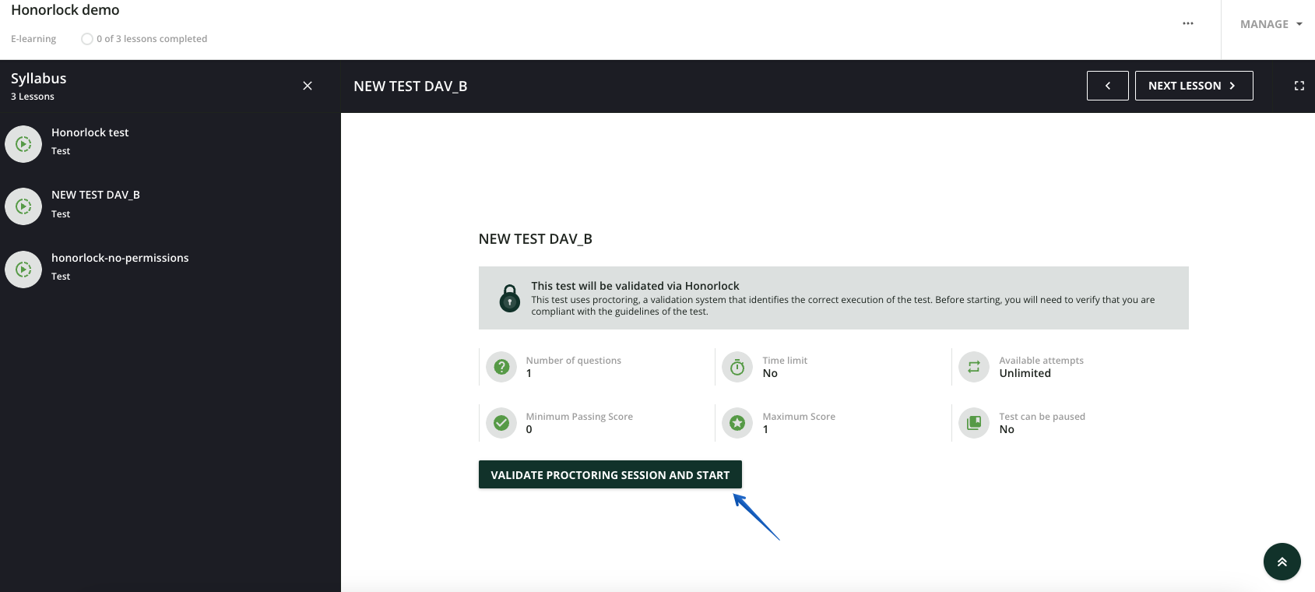This screenshot has width=1315, height=592.
Task: Click the Syllabus heading
Action: (39, 79)
